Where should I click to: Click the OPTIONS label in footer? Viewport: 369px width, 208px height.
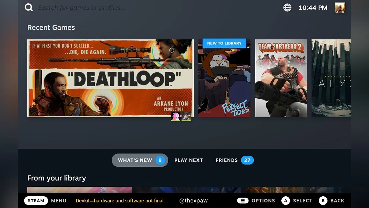pyautogui.click(x=263, y=201)
